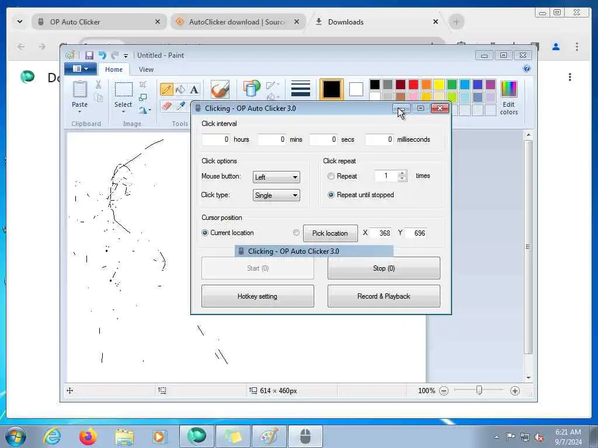Crop the image with the Crop icon
Screen dimensions: 598x448
(143, 85)
